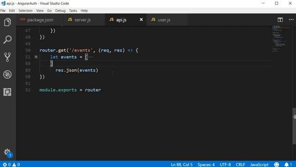Click the warnings count in status bar
This screenshot has height=167, width=296.
click(x=16, y=165)
